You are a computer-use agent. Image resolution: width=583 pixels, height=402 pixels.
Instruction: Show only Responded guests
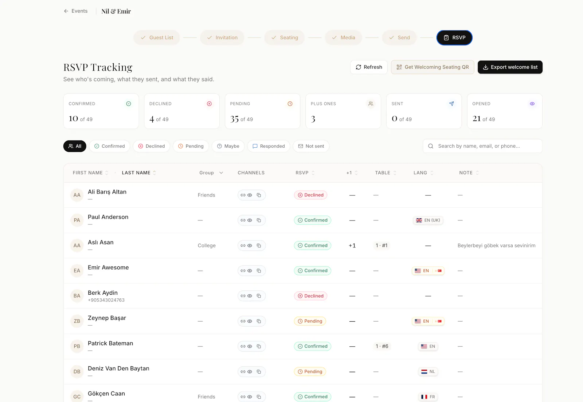(x=269, y=146)
